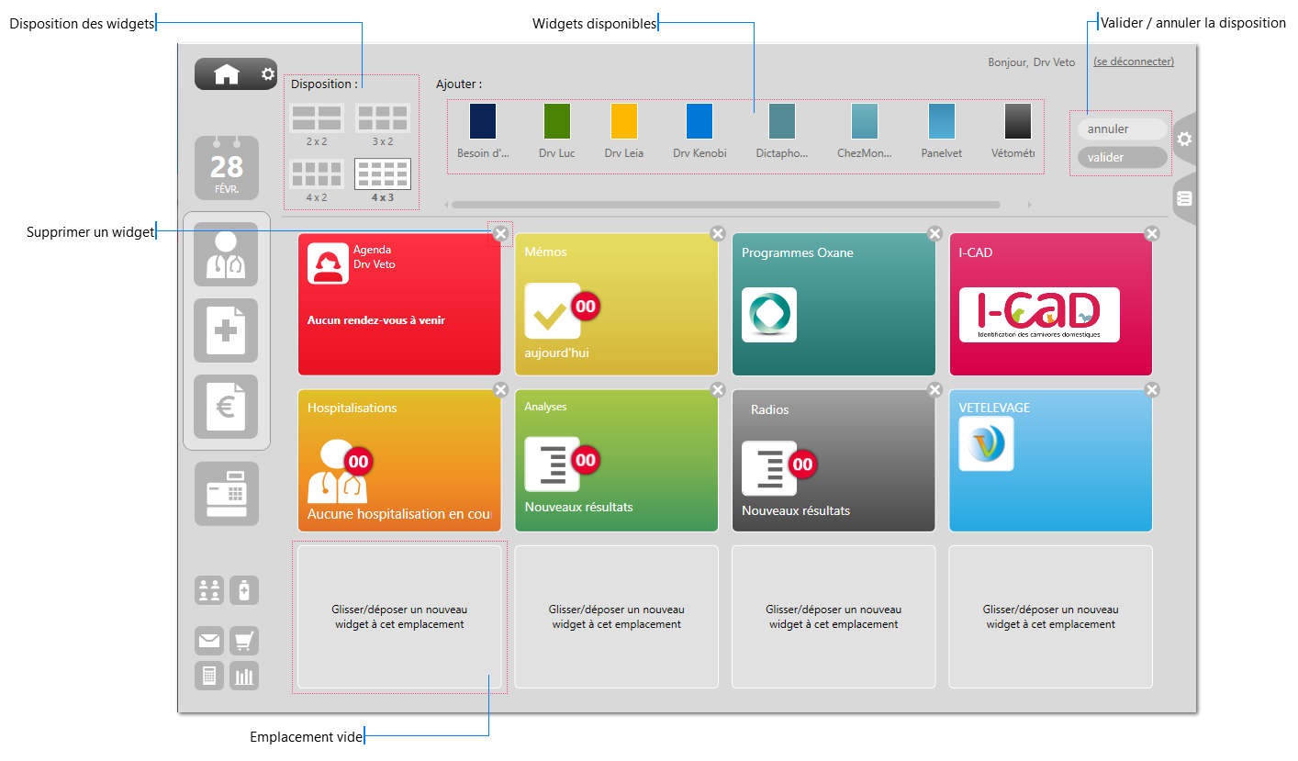The width and height of the screenshot is (1298, 761).
Task: Click the widgets scrollbar left arrow
Action: point(444,205)
